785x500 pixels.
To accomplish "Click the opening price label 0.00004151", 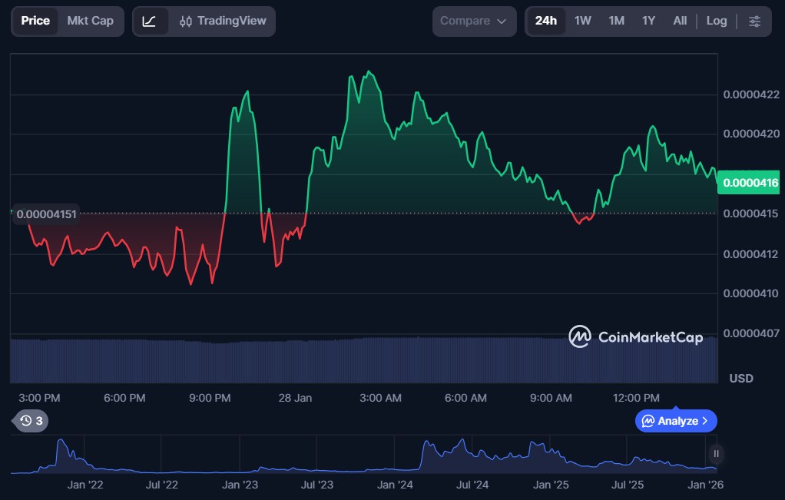I will click(x=46, y=214).
